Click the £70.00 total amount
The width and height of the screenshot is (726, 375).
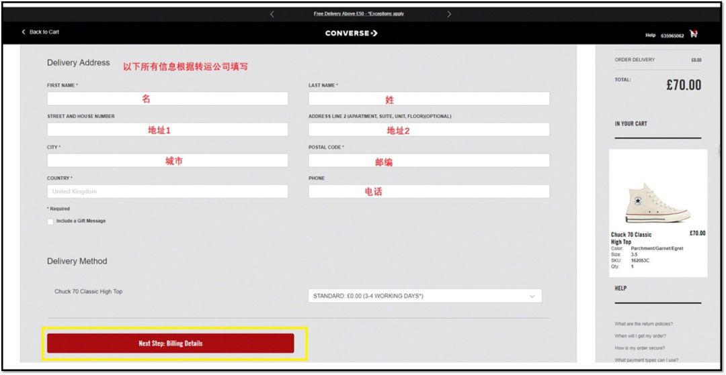(684, 85)
